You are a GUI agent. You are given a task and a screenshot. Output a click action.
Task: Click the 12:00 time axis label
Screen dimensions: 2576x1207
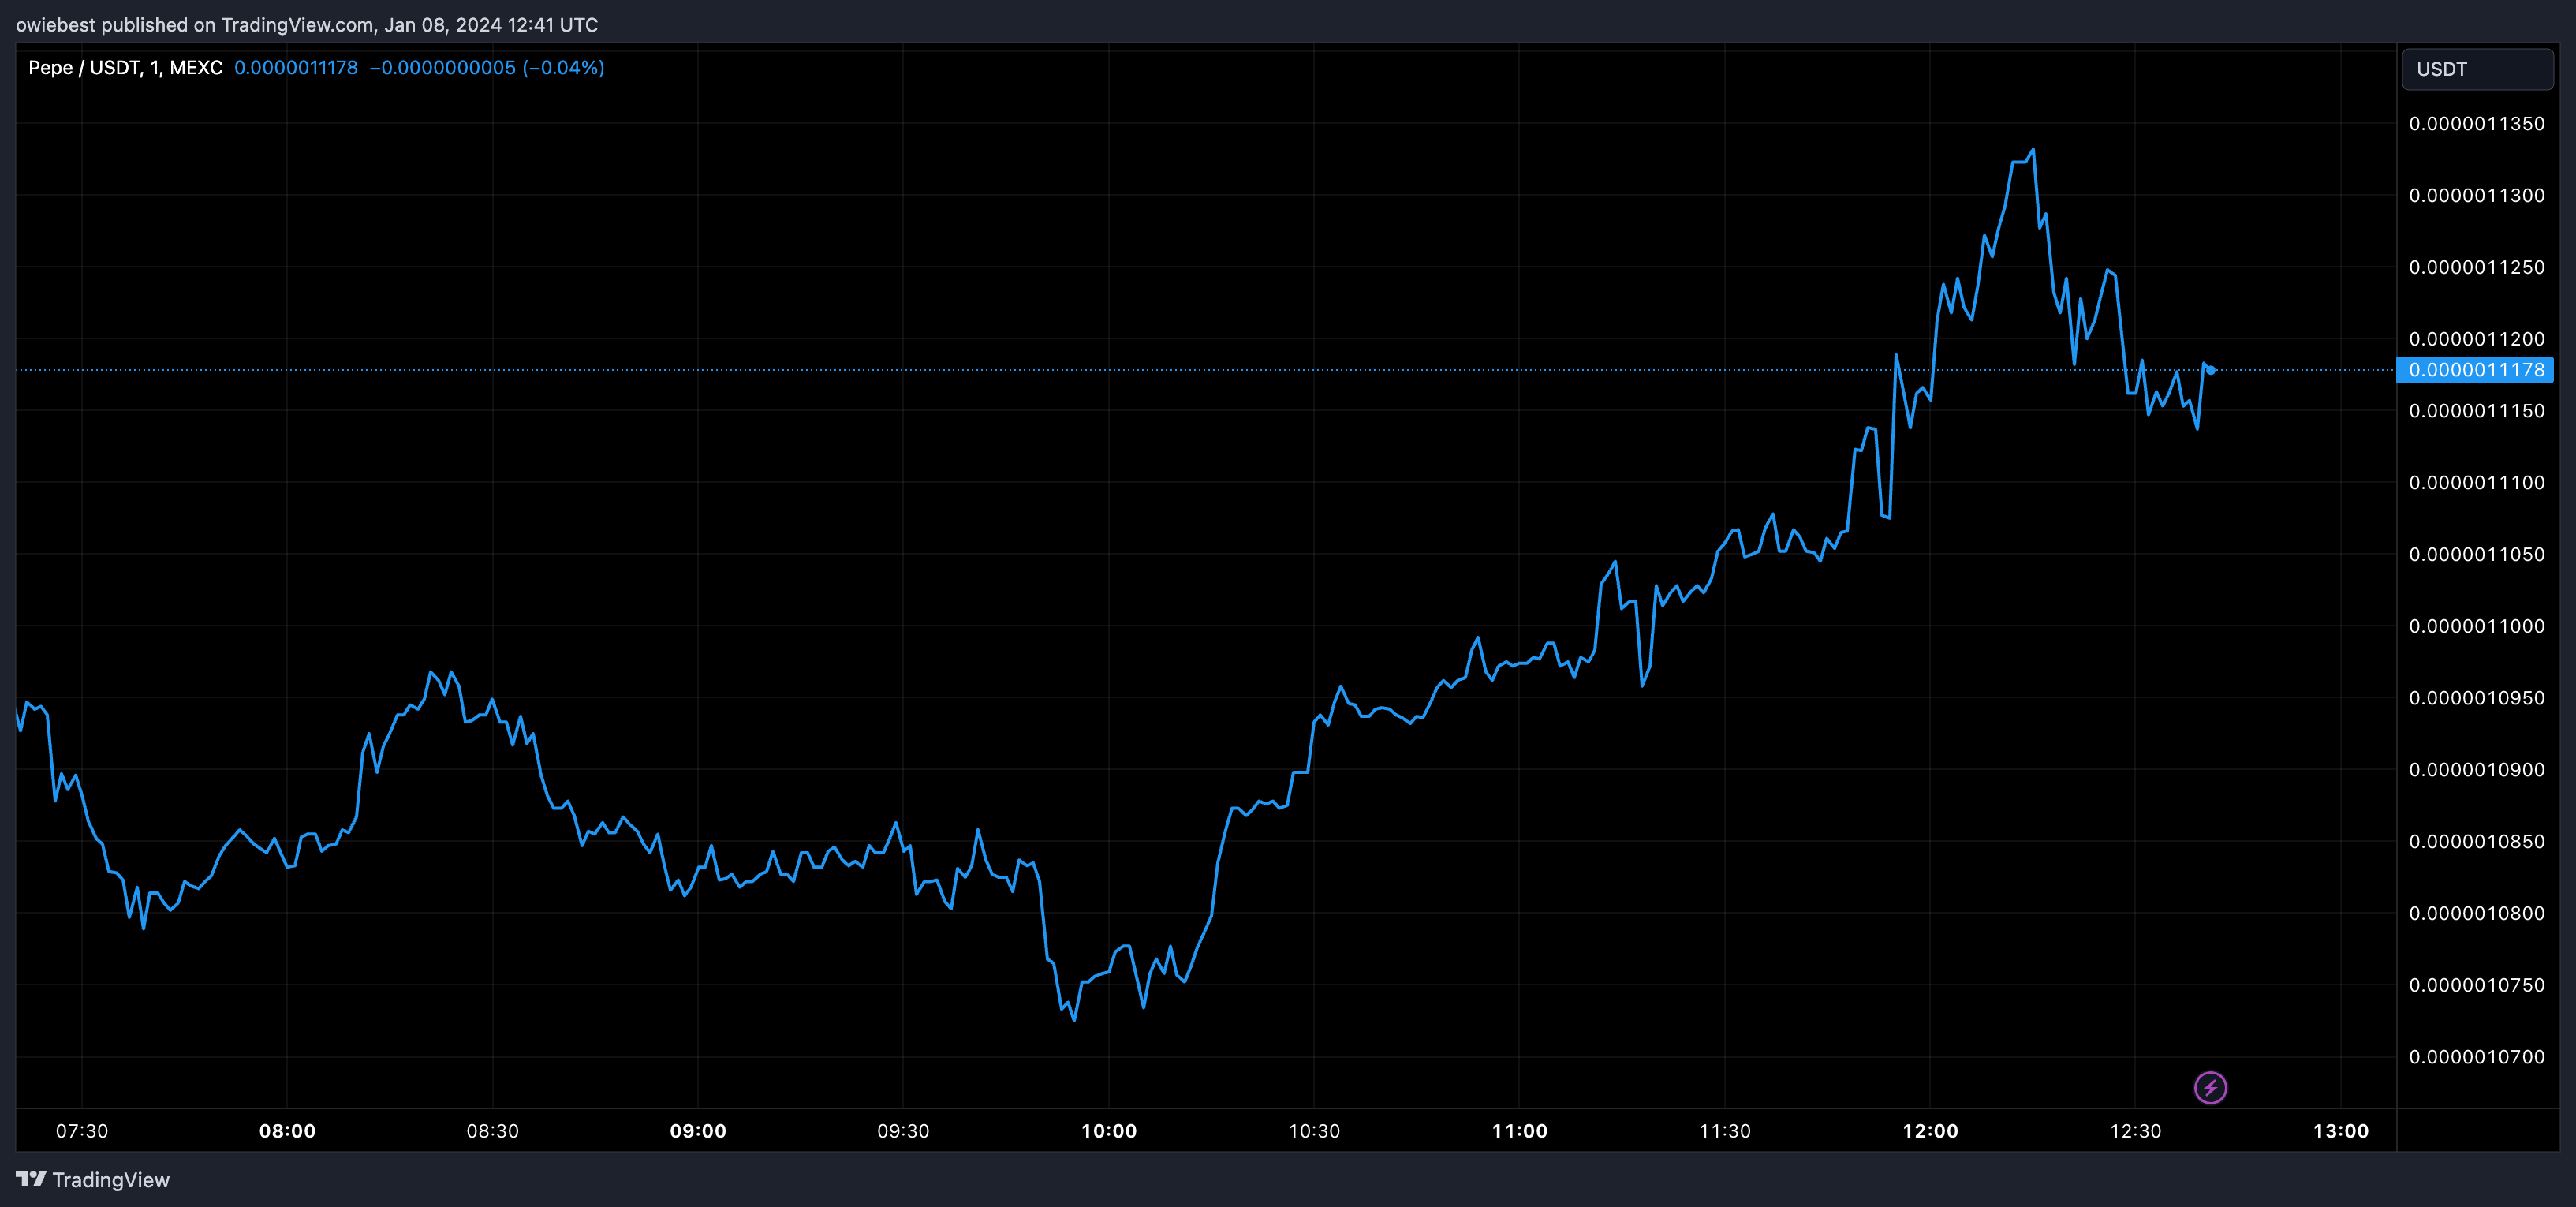(1930, 1131)
